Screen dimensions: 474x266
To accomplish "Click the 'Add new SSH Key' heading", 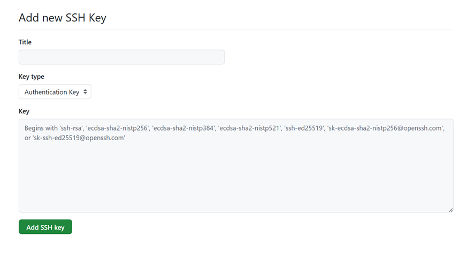I will [63, 18].
